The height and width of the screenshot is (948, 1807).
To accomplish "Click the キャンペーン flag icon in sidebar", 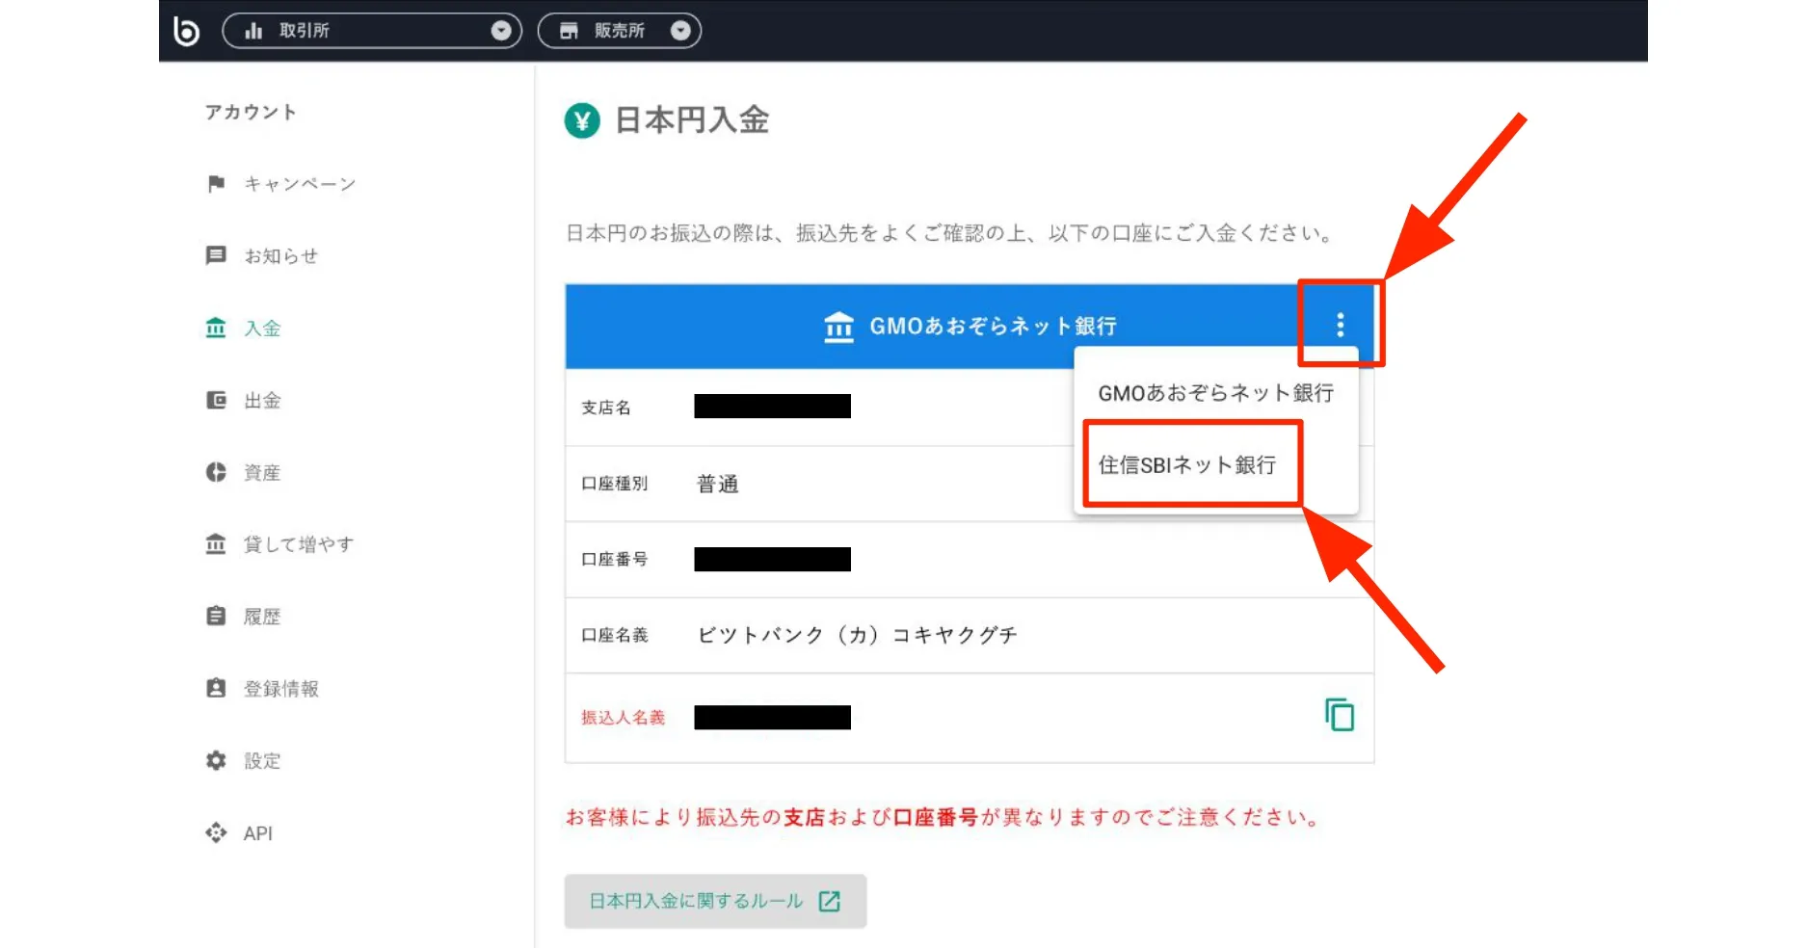I will 216,184.
